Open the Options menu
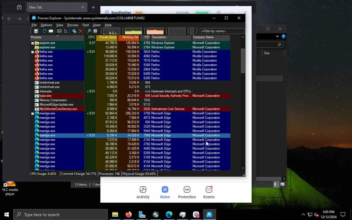The width and height of the screenshot is (352, 220). point(46,25)
